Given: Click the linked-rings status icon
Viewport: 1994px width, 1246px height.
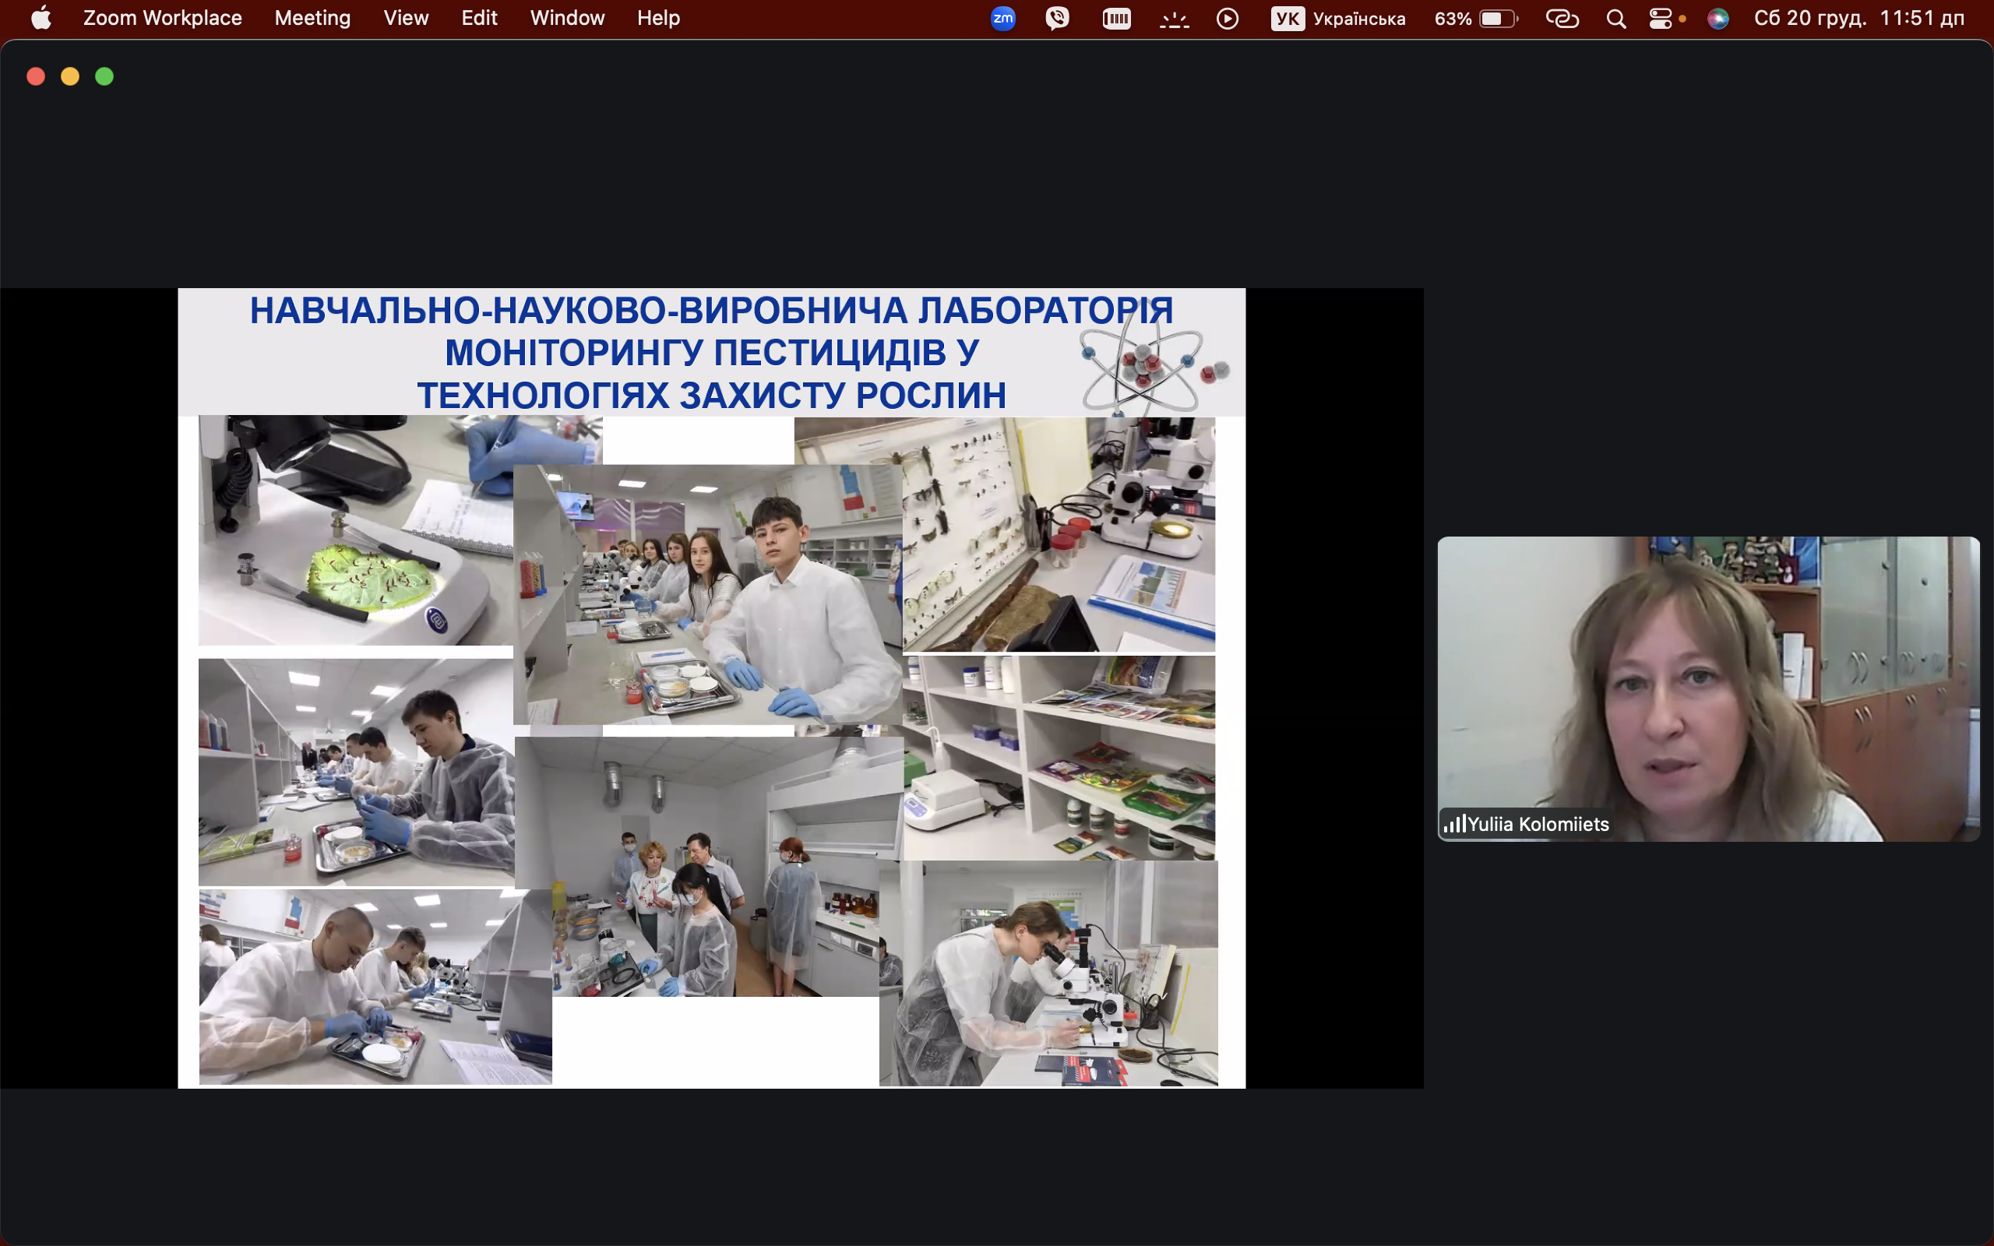Looking at the screenshot, I should [1562, 18].
